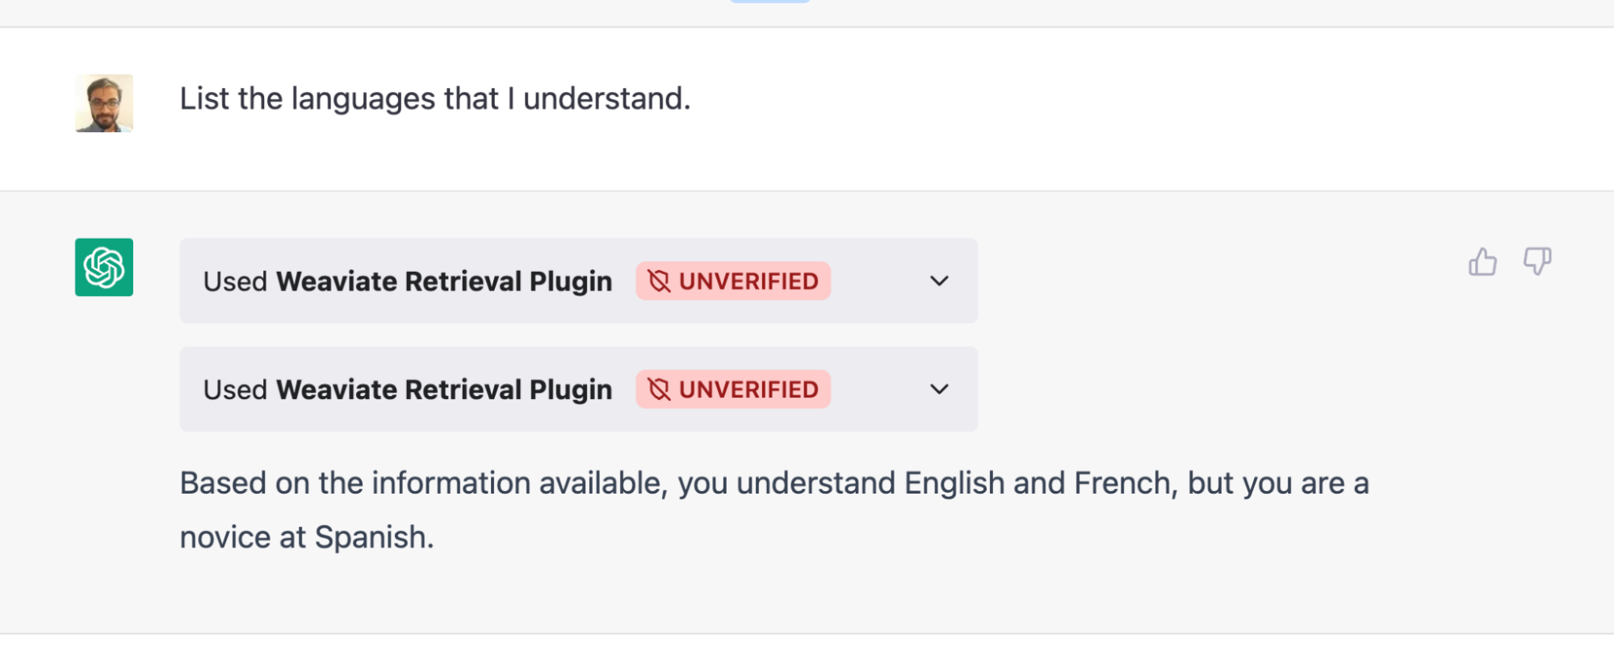This screenshot has width=1614, height=667.
Task: Click the crossed-shield icon in second UNVERIFIED badge
Action: pos(659,390)
